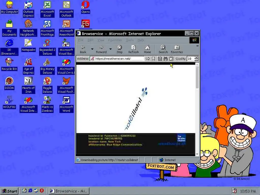Image resolution: width=260 pixels, height=195 pixels.
Task: Select the Microsoft Visual InterDev desktop shortcut
Action: click(x=28, y=104)
